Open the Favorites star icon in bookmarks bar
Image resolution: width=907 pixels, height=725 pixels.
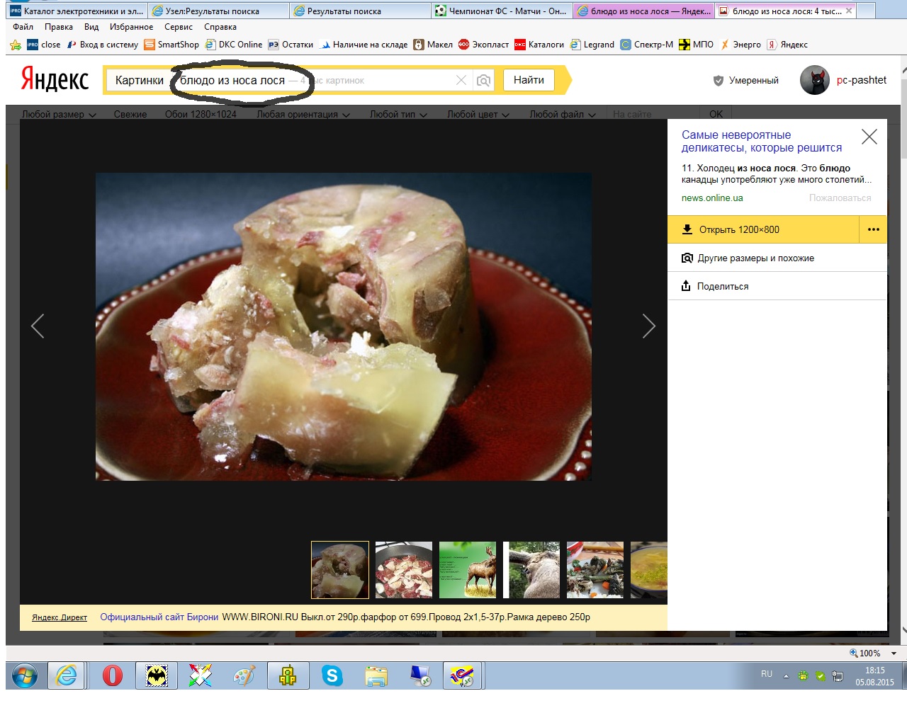[x=16, y=45]
